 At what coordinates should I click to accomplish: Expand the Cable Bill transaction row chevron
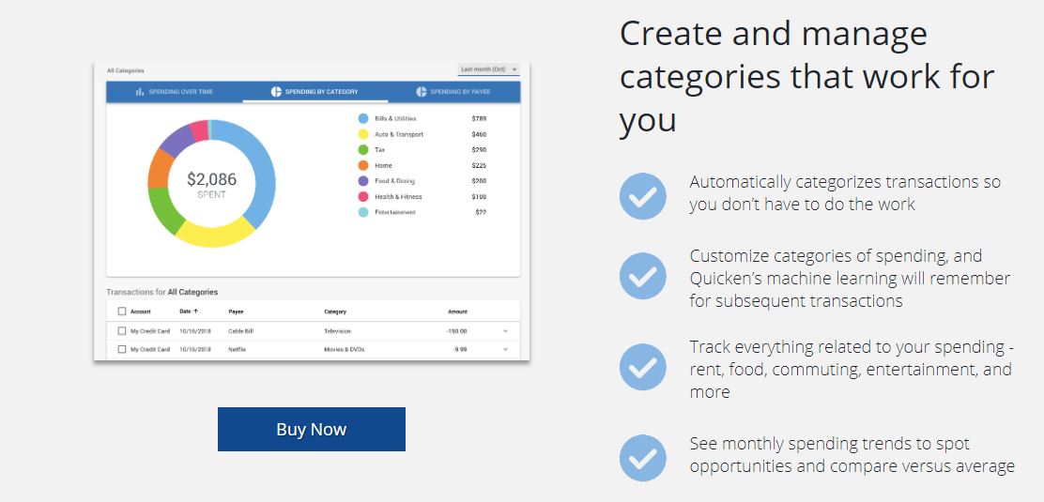pos(505,331)
